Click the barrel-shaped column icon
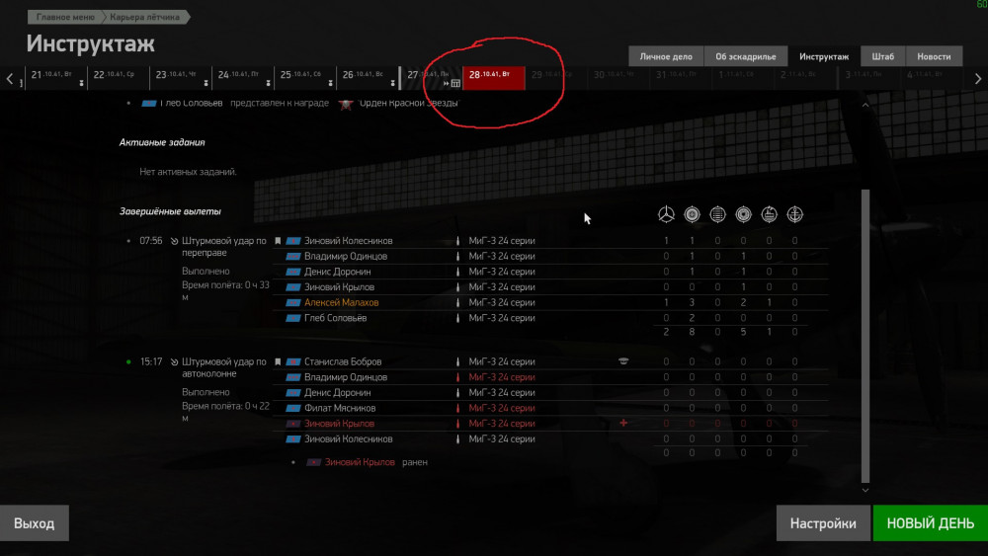988x556 pixels. pyautogui.click(x=717, y=214)
